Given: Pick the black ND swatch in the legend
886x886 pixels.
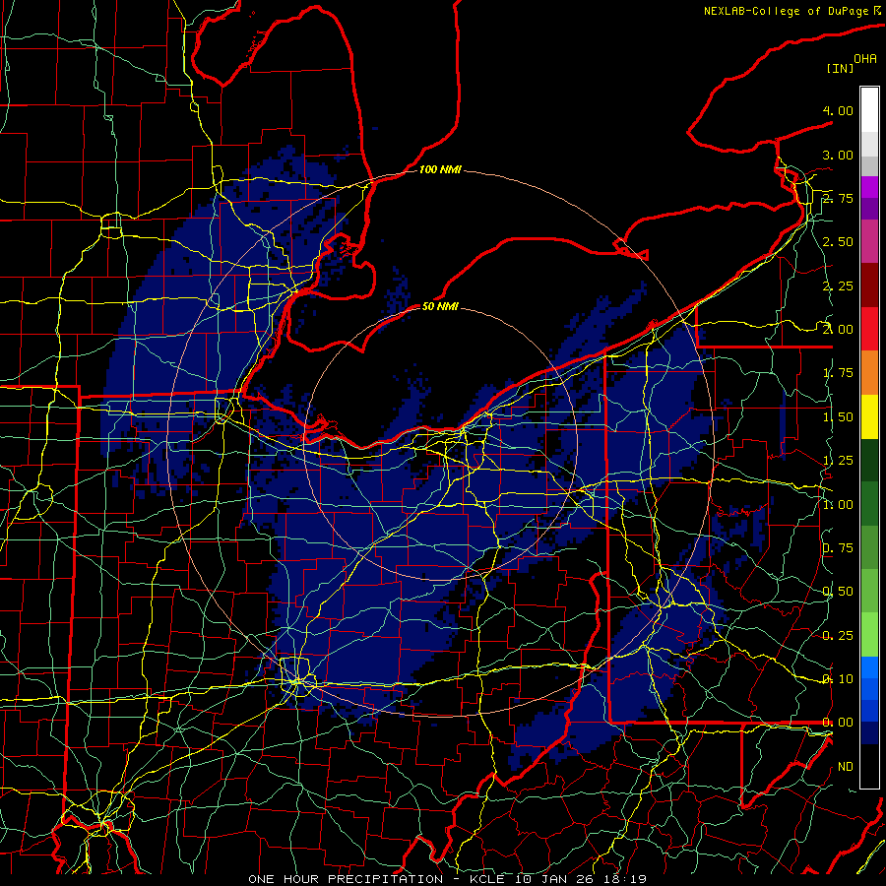Looking at the screenshot, I should click(869, 766).
